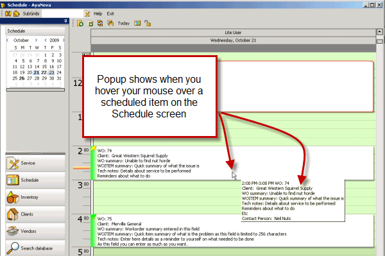Click the calendar view mode icon

tap(137, 23)
